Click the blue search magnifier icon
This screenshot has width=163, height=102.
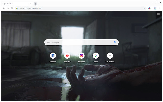pos(115,42)
